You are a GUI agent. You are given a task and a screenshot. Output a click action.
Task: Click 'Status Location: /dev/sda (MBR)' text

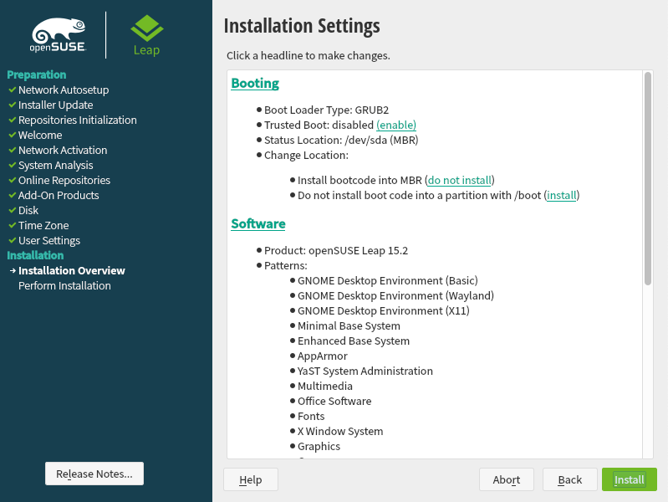coord(341,140)
